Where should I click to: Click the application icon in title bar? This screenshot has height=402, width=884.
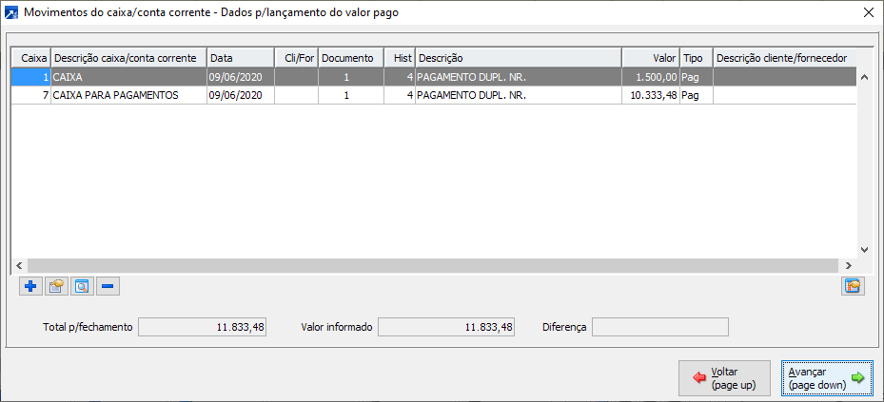(x=10, y=13)
